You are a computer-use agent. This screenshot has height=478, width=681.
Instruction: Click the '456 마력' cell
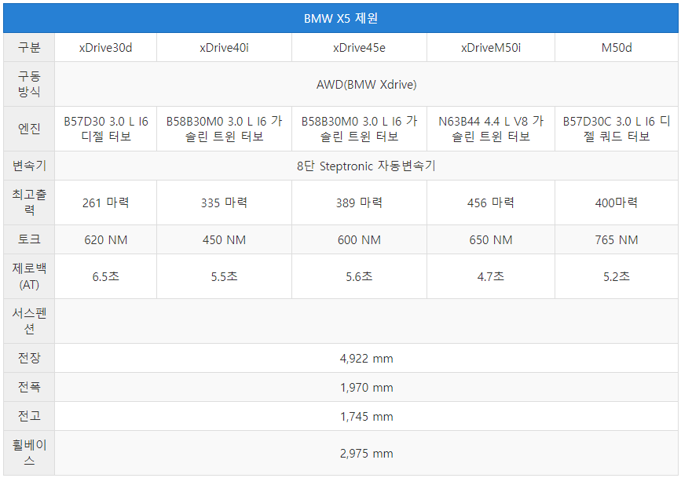(x=491, y=203)
